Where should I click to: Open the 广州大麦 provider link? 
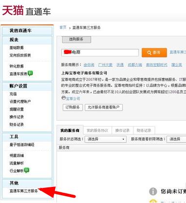105,65
